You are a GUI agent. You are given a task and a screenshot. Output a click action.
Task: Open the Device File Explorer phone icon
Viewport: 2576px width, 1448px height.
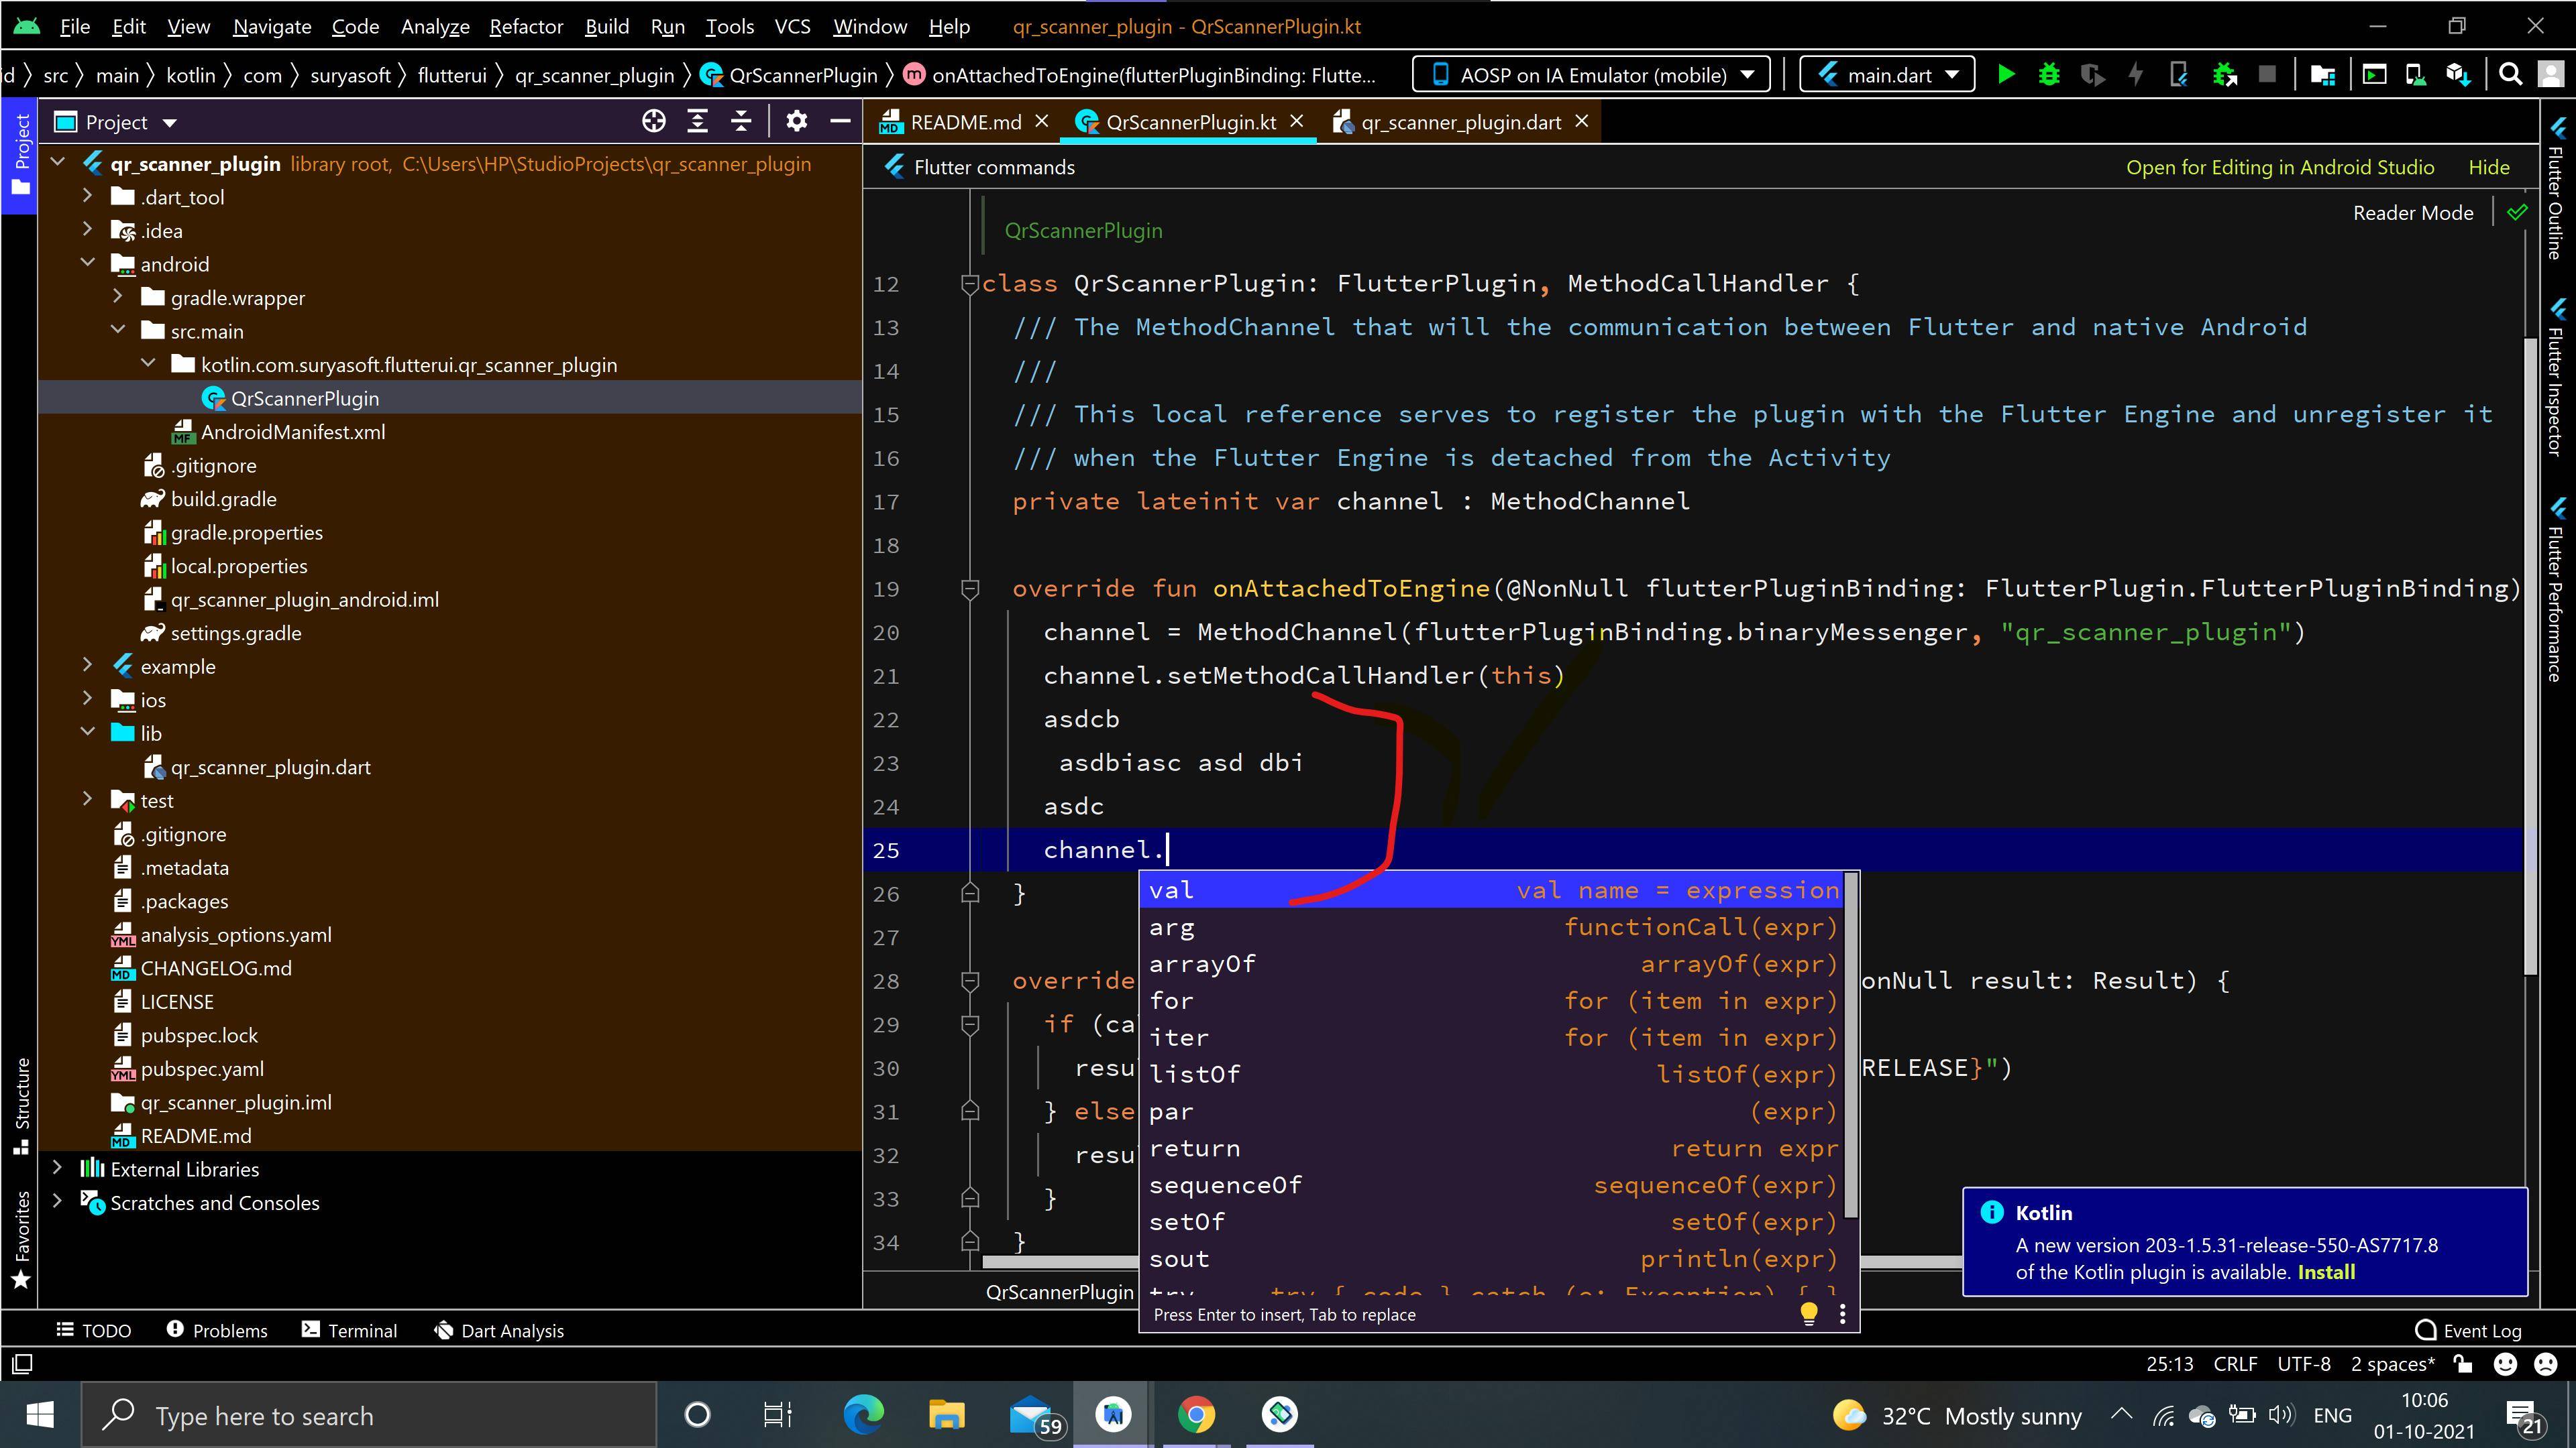(2417, 73)
